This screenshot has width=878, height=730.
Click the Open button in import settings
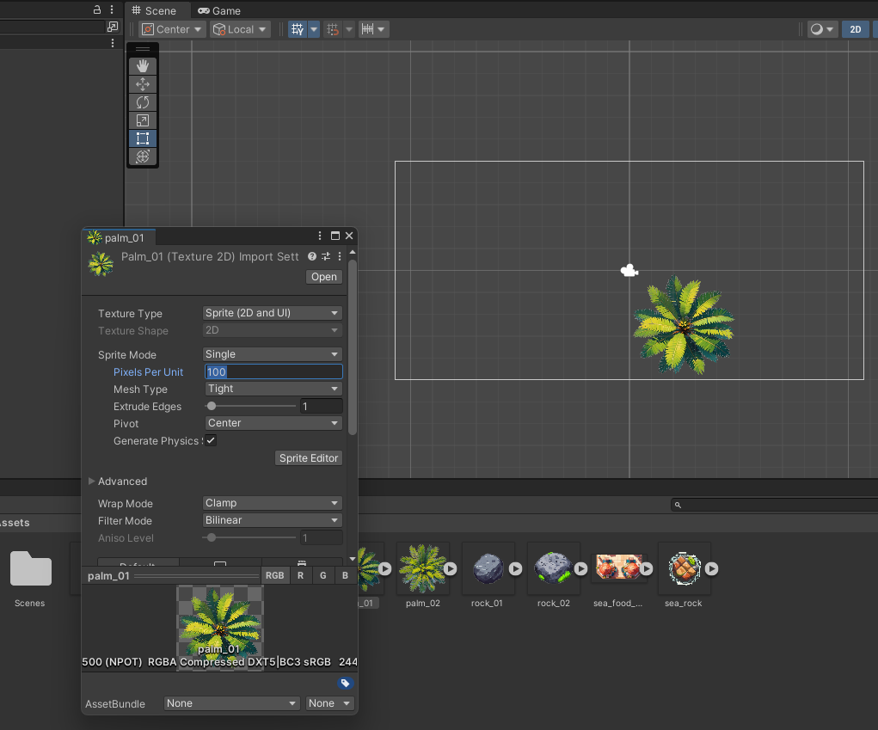pyautogui.click(x=323, y=277)
